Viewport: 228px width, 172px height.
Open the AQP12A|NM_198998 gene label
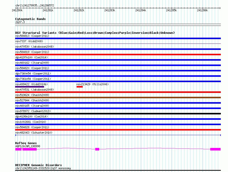coord(27,146)
